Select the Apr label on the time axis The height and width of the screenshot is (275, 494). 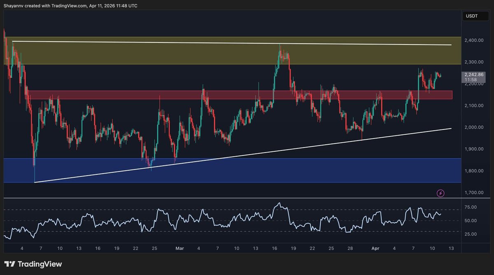pyautogui.click(x=375, y=248)
